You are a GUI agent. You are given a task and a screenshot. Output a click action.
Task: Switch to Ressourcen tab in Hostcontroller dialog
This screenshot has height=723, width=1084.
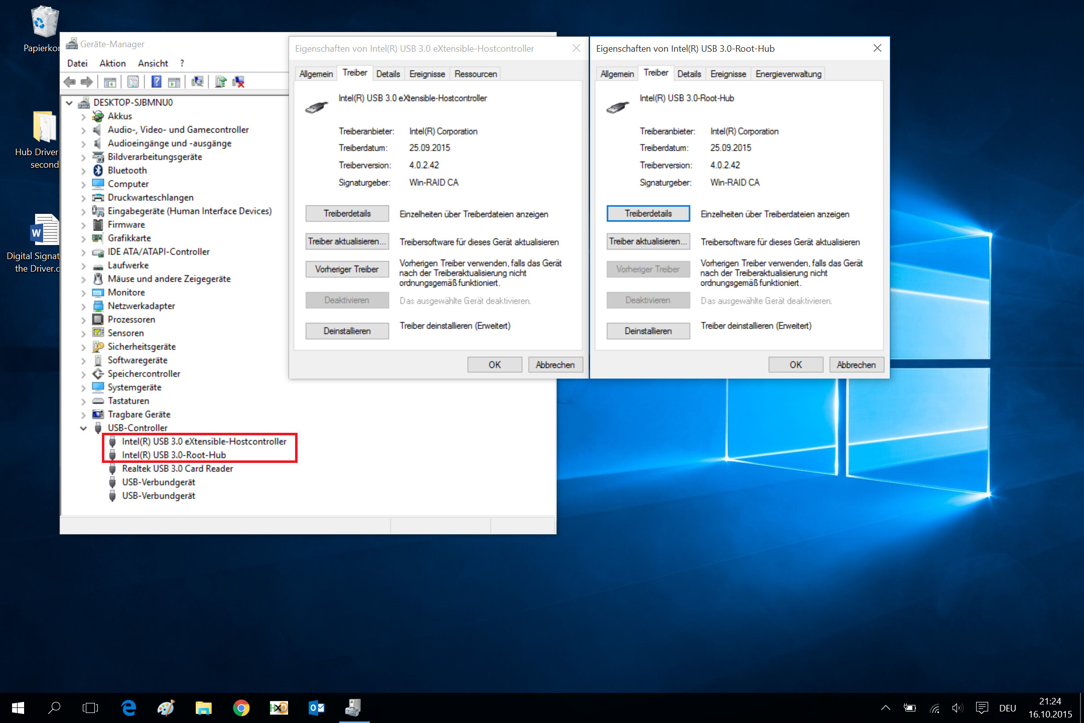tap(476, 74)
